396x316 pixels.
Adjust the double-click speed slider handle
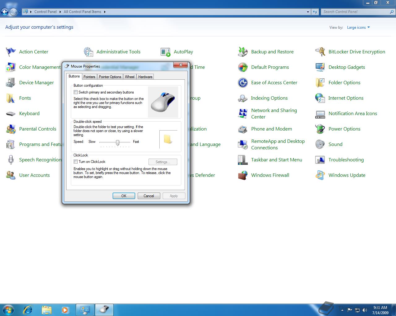tap(118, 142)
